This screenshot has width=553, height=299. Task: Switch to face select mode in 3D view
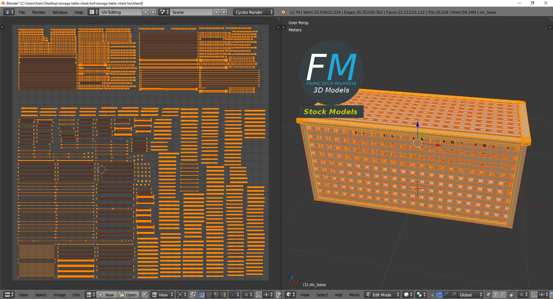pos(503,295)
